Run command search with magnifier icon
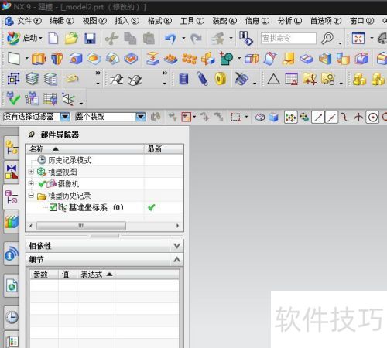This screenshot has height=348, width=387. click(327, 39)
